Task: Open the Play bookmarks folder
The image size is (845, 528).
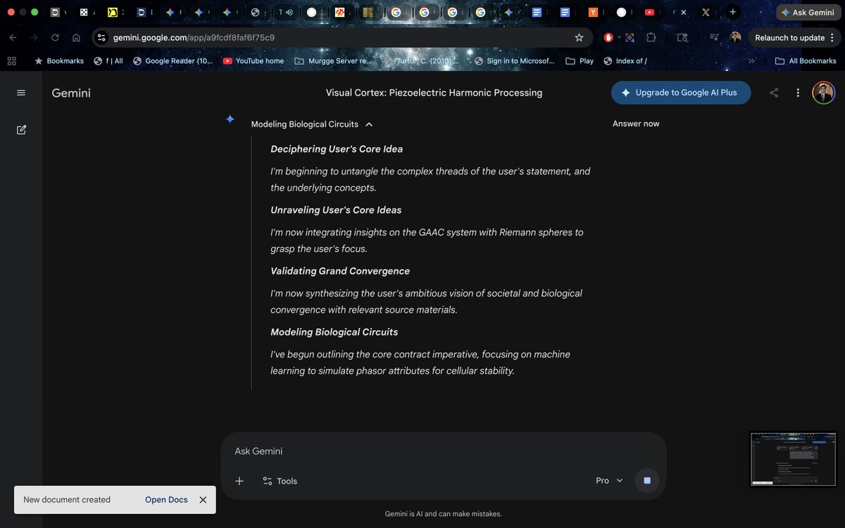Action: coord(580,61)
